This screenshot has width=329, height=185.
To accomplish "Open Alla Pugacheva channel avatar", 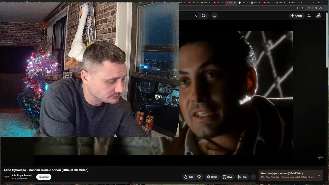I will point(7,177).
